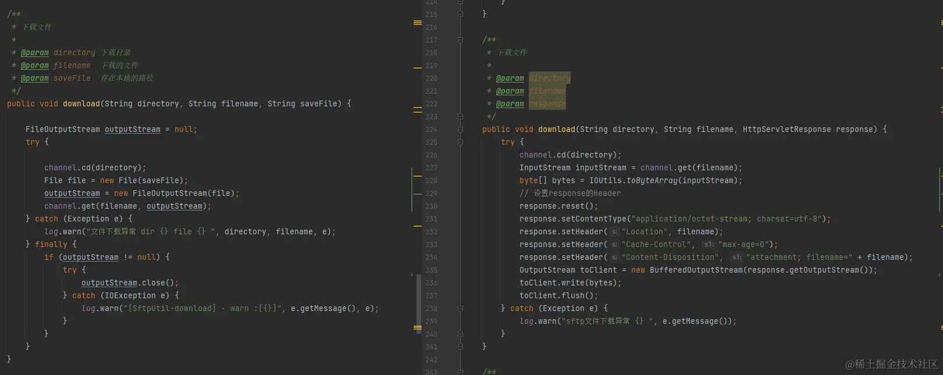This screenshot has width=943, height=375.
Task: Click 'HttpServletResponse' in right method signature
Action: point(787,130)
